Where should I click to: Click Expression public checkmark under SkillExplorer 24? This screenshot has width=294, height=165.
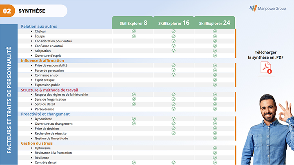click(215, 85)
